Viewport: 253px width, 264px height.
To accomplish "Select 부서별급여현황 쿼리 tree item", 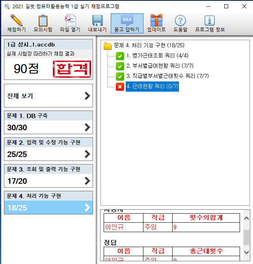I will [120, 66].
